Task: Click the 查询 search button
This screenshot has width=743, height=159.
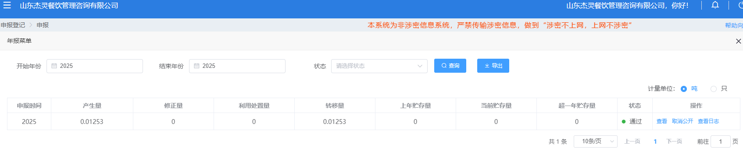Action: click(x=450, y=66)
